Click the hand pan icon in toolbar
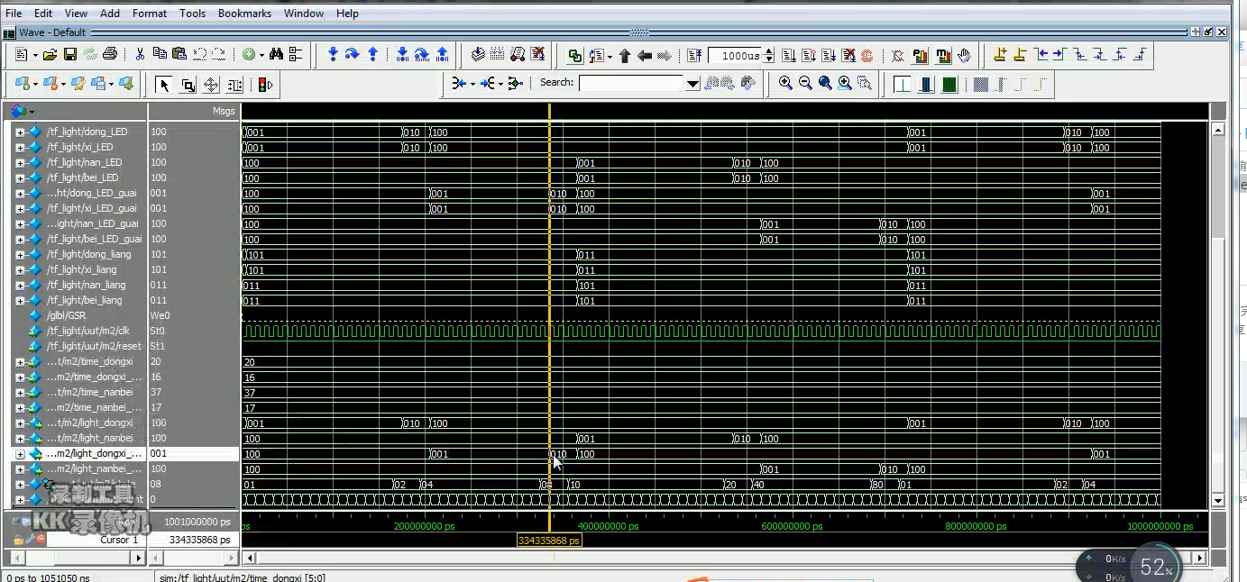1247x582 pixels. tap(964, 56)
